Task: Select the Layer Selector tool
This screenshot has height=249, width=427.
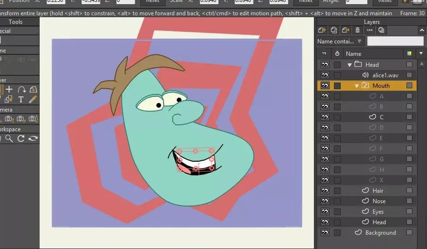Action: [9, 99]
